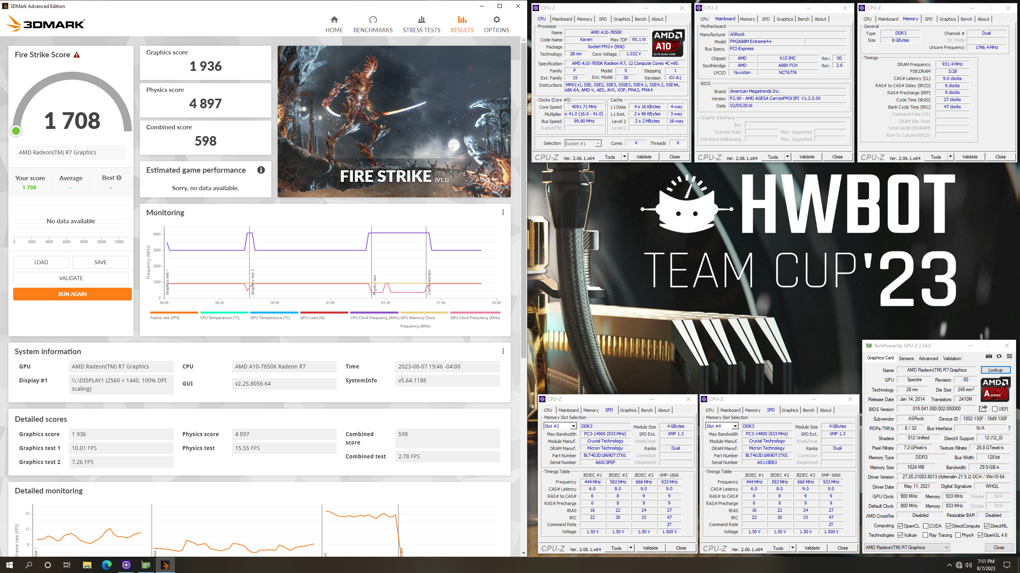This screenshot has height=573, width=1020.
Task: Click the orange RUN AGAIN button
Action: point(73,294)
